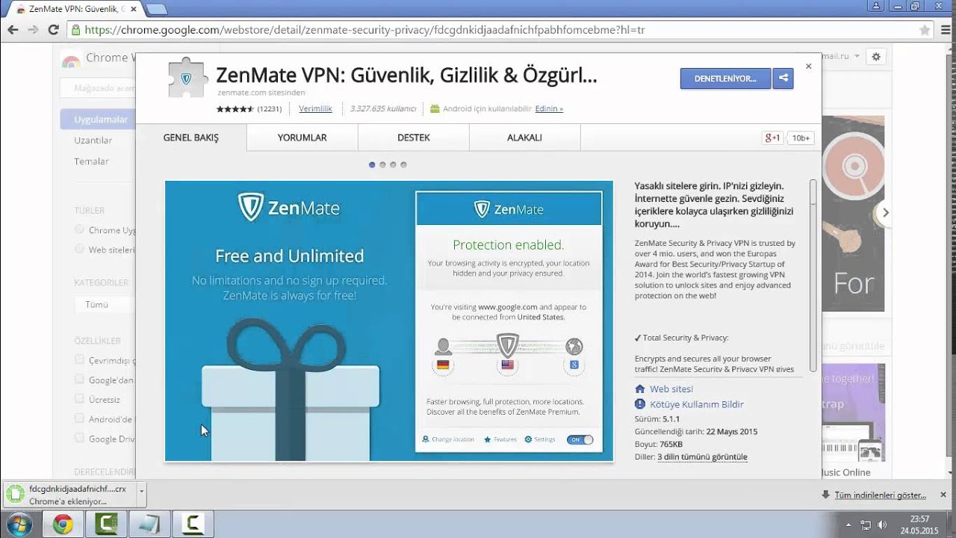Select second screenshot carousel dot

tap(382, 164)
